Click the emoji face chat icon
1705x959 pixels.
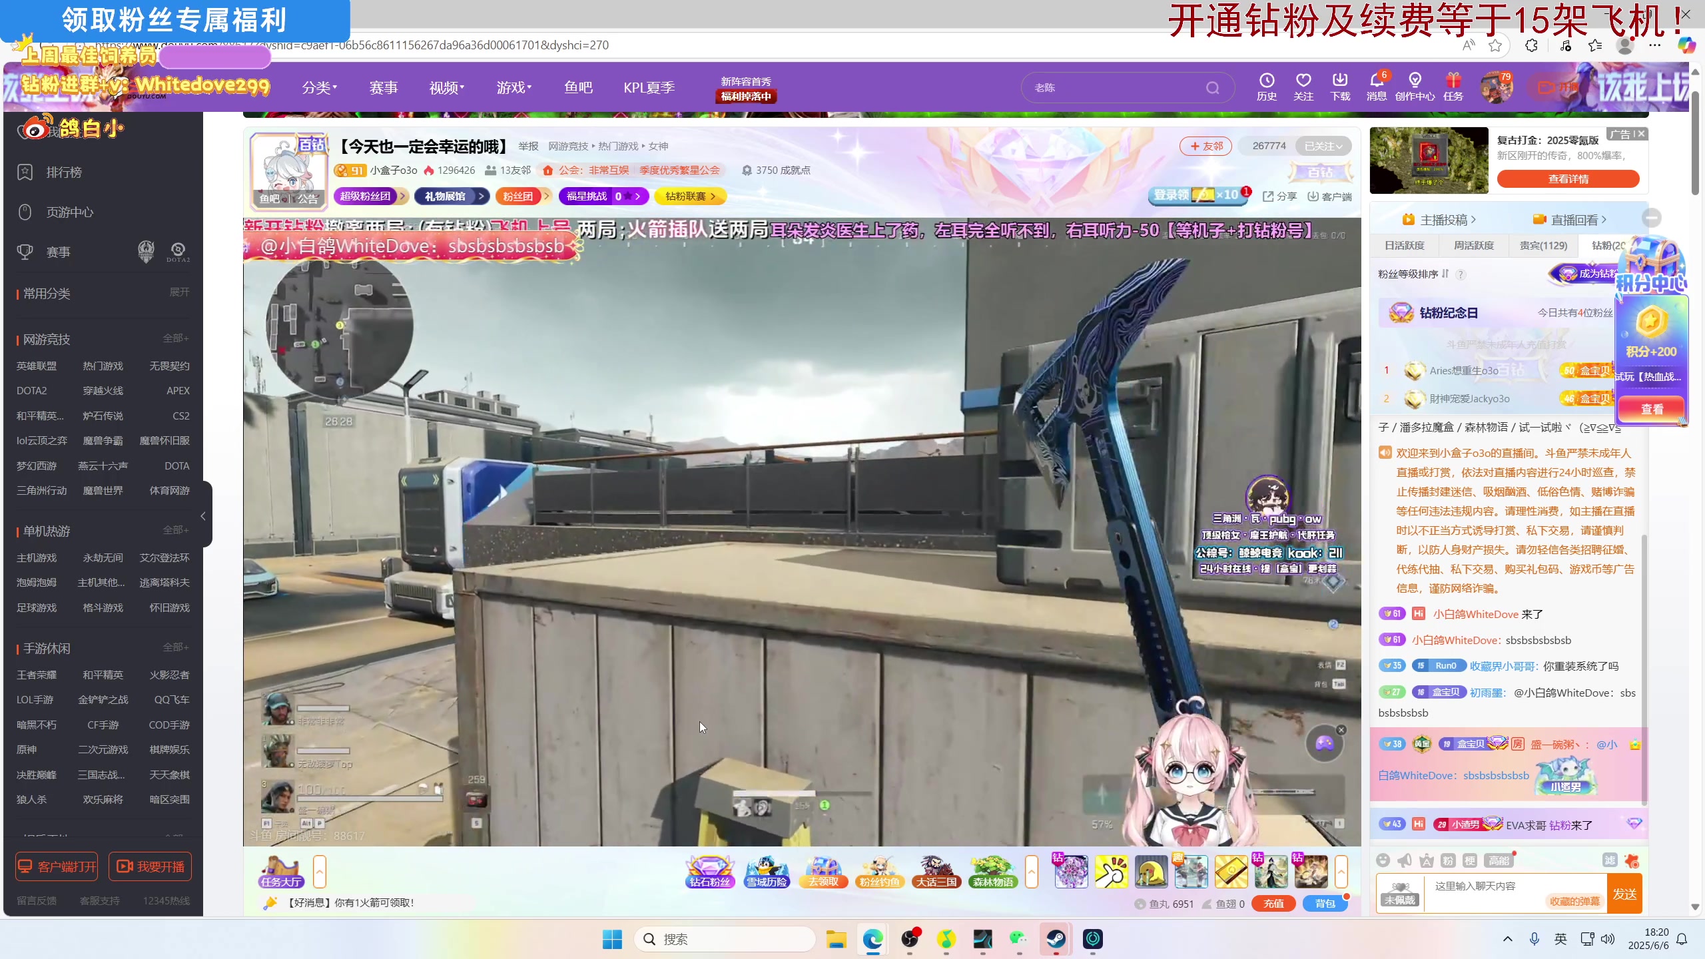1383,860
